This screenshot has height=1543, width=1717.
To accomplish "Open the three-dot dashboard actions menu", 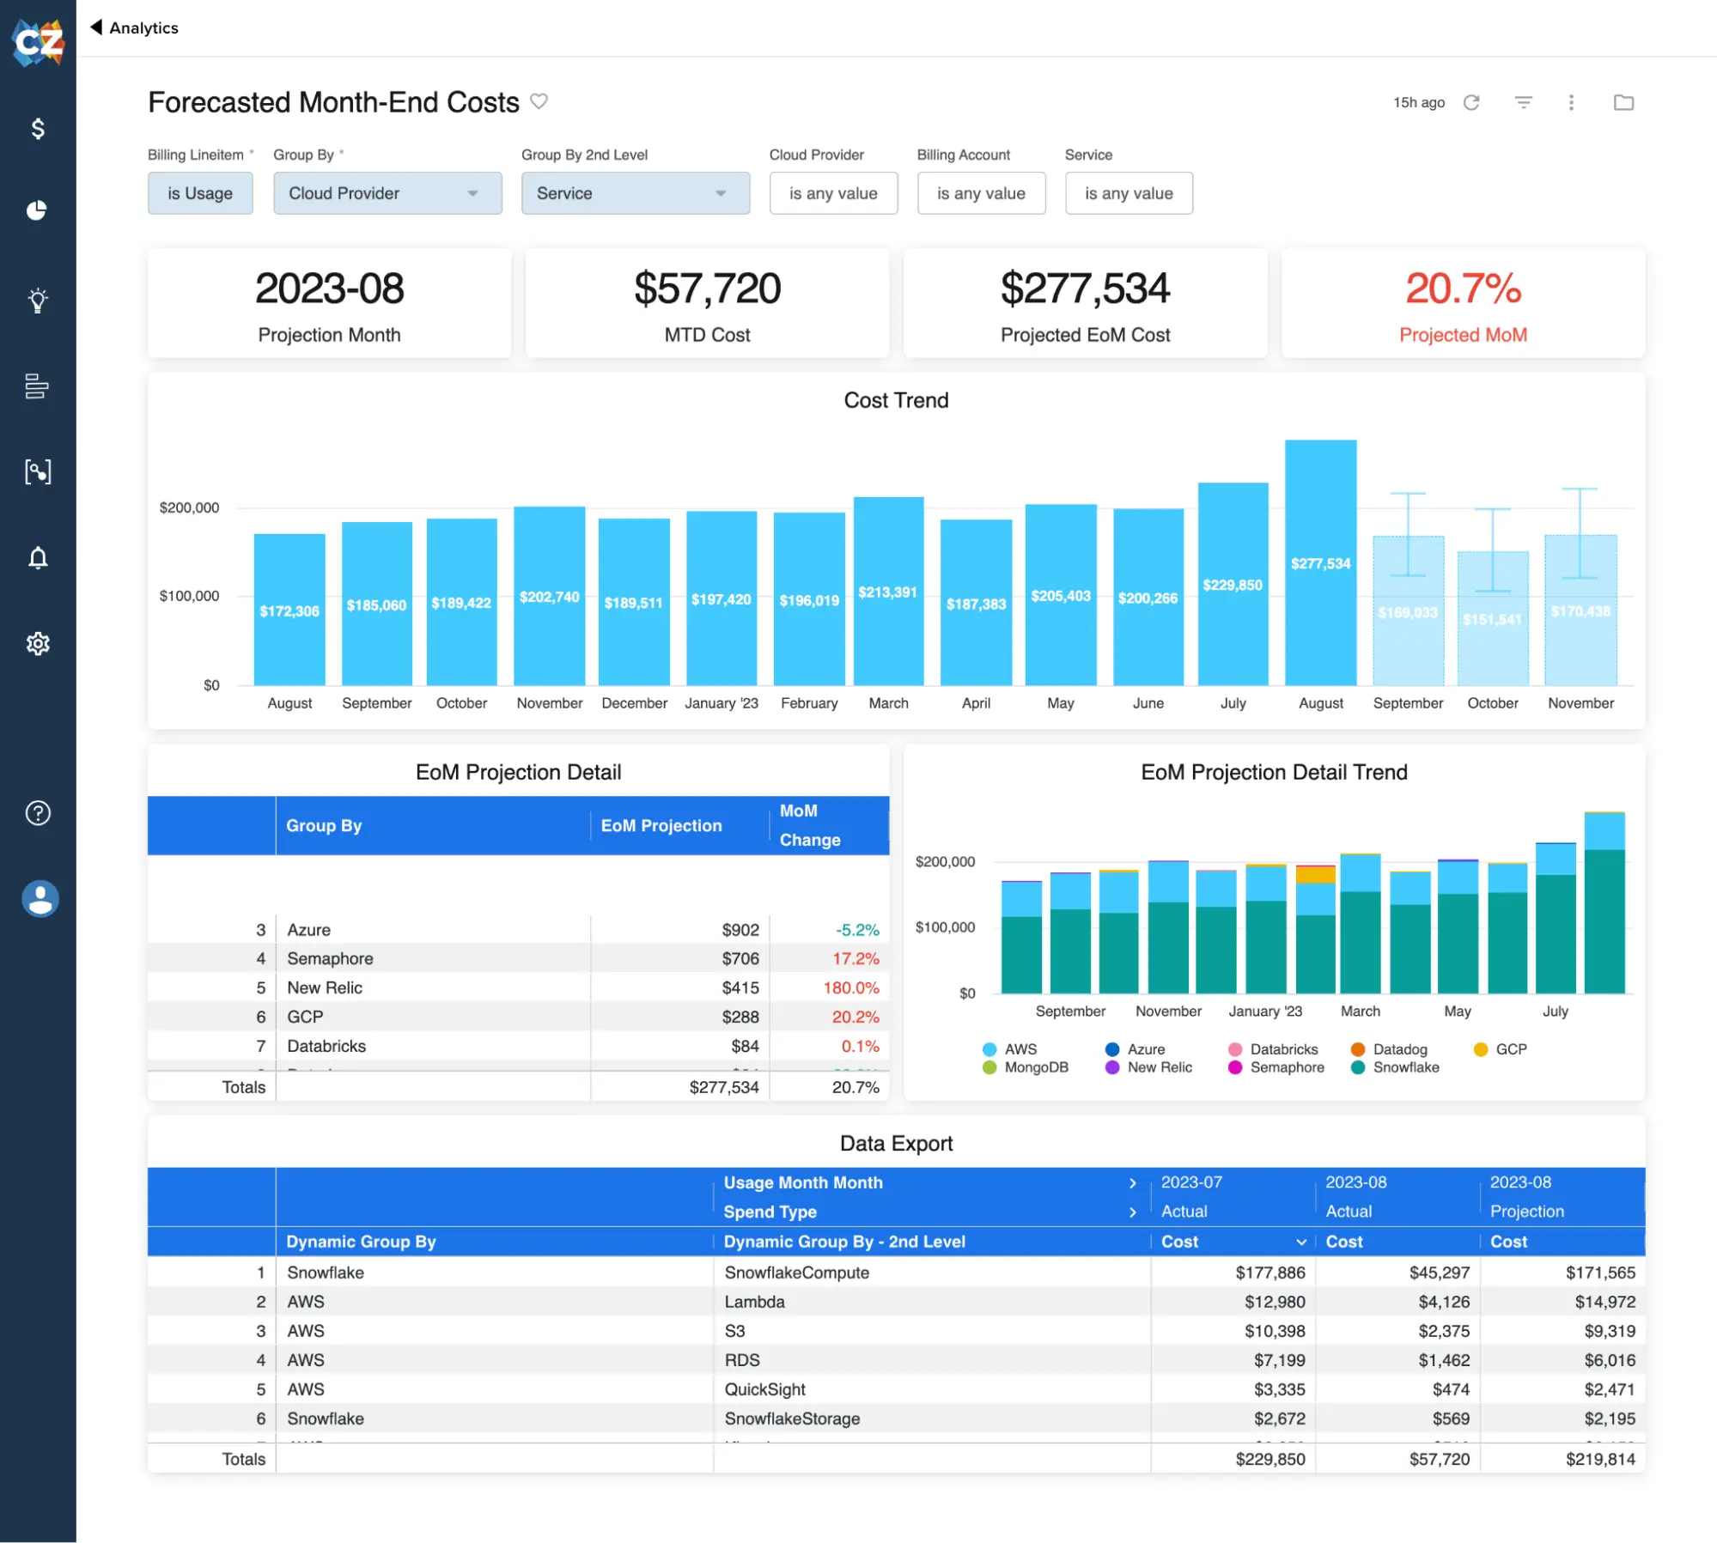I will click(x=1571, y=102).
